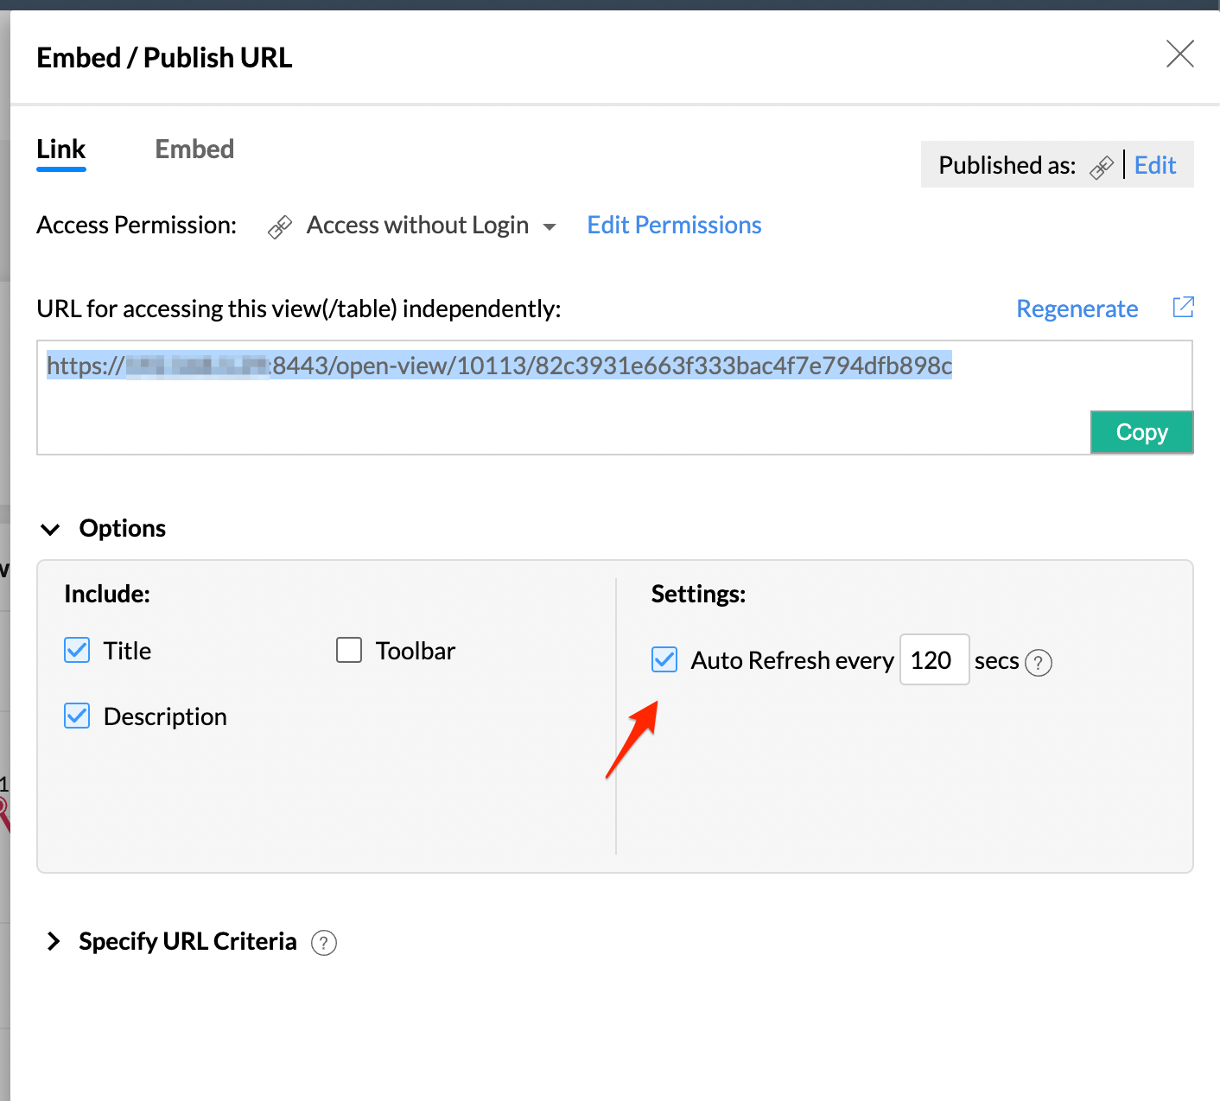Uncheck the Description checkbox

pos(77,716)
